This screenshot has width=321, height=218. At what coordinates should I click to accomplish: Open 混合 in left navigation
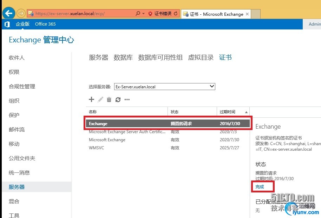coord(14,201)
